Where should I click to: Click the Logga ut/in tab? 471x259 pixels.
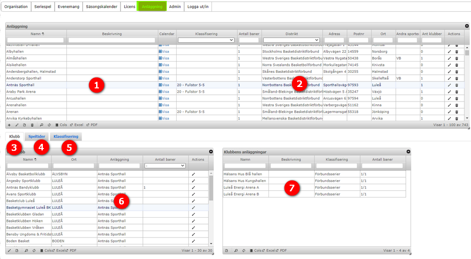click(198, 7)
